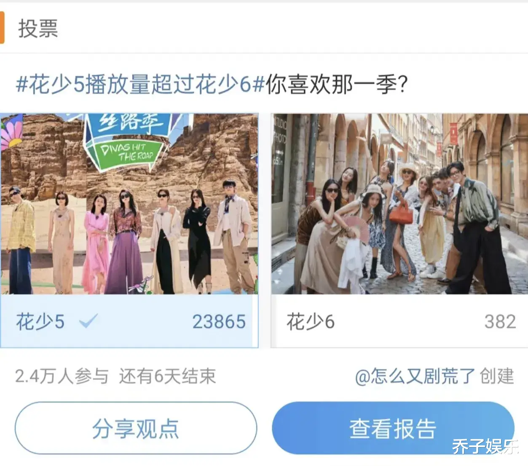The height and width of the screenshot is (466, 528).
Task: Click the question text 你喜欢那一季?
Action: pyautogui.click(x=337, y=84)
